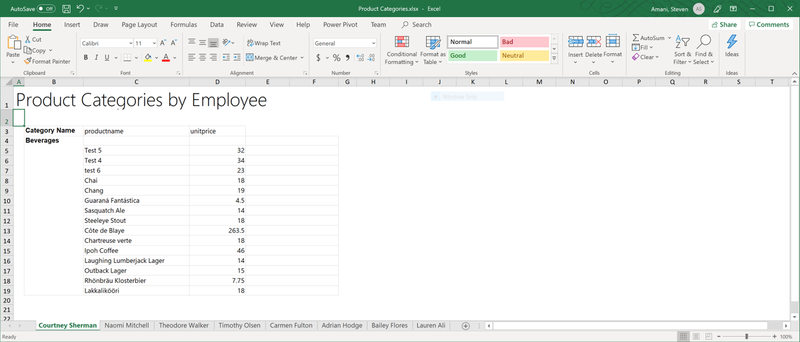Collapse the ribbon chevron
The width and height of the screenshot is (800, 342).
[793, 73]
